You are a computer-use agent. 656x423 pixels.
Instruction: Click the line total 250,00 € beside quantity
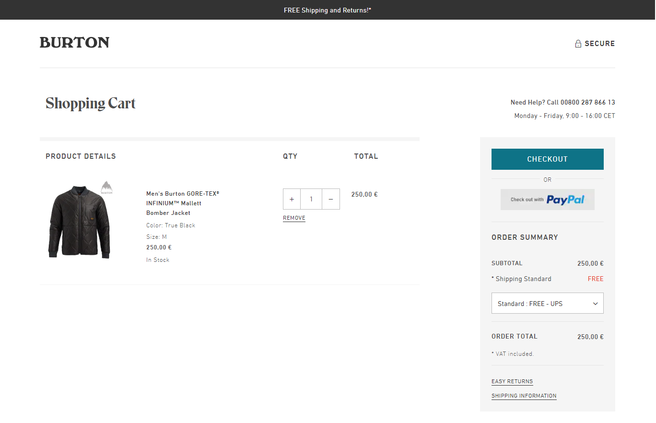point(364,194)
